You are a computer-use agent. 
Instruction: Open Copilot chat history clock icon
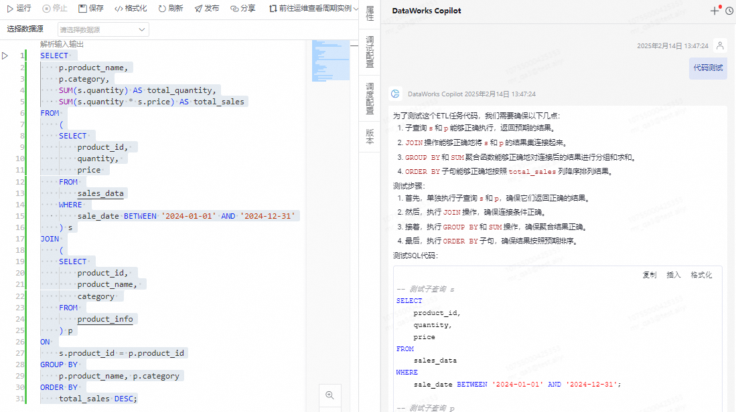click(729, 10)
